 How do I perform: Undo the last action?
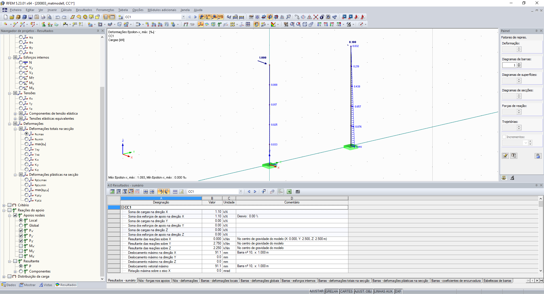coord(58,17)
